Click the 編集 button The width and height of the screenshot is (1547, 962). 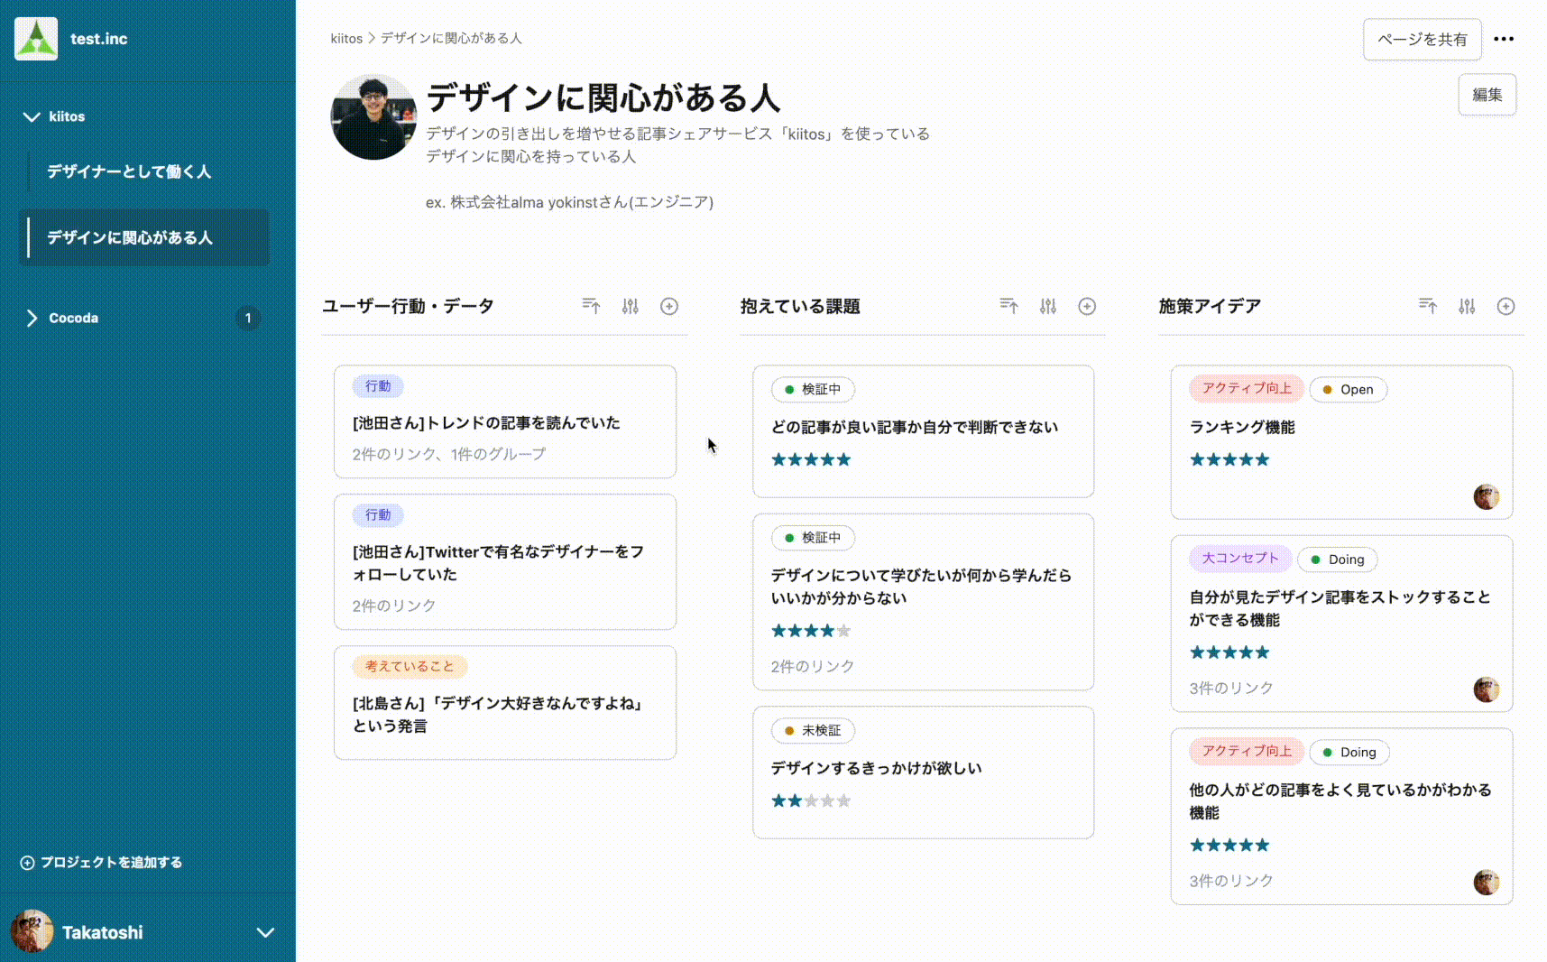(x=1487, y=94)
